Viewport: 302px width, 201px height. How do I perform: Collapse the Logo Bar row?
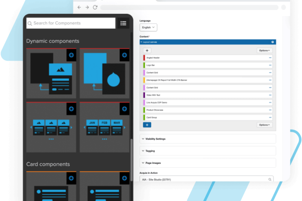(270, 65)
